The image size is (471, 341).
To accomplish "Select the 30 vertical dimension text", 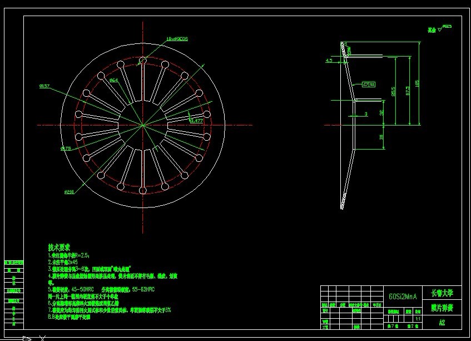I will (x=381, y=137).
